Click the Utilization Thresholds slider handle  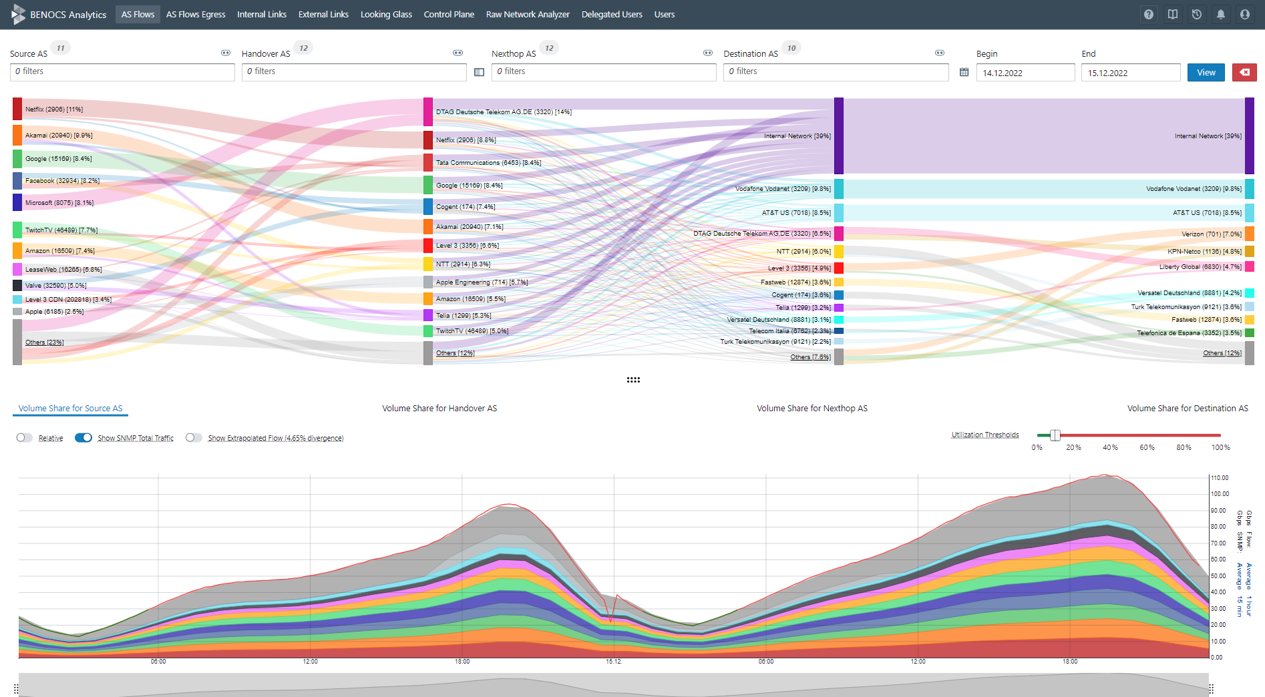pos(1055,435)
